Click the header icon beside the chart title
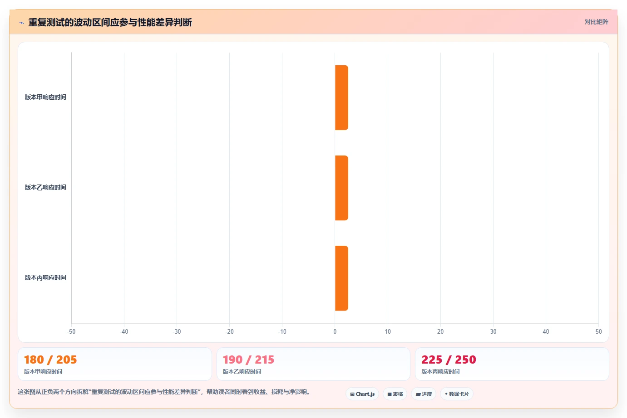 tap(21, 23)
